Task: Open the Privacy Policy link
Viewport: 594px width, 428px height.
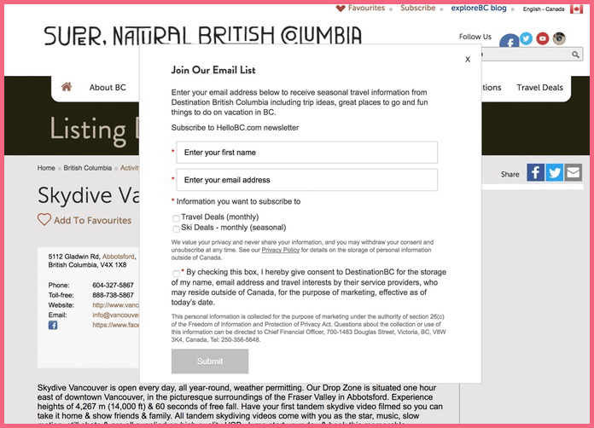Action: [x=280, y=250]
